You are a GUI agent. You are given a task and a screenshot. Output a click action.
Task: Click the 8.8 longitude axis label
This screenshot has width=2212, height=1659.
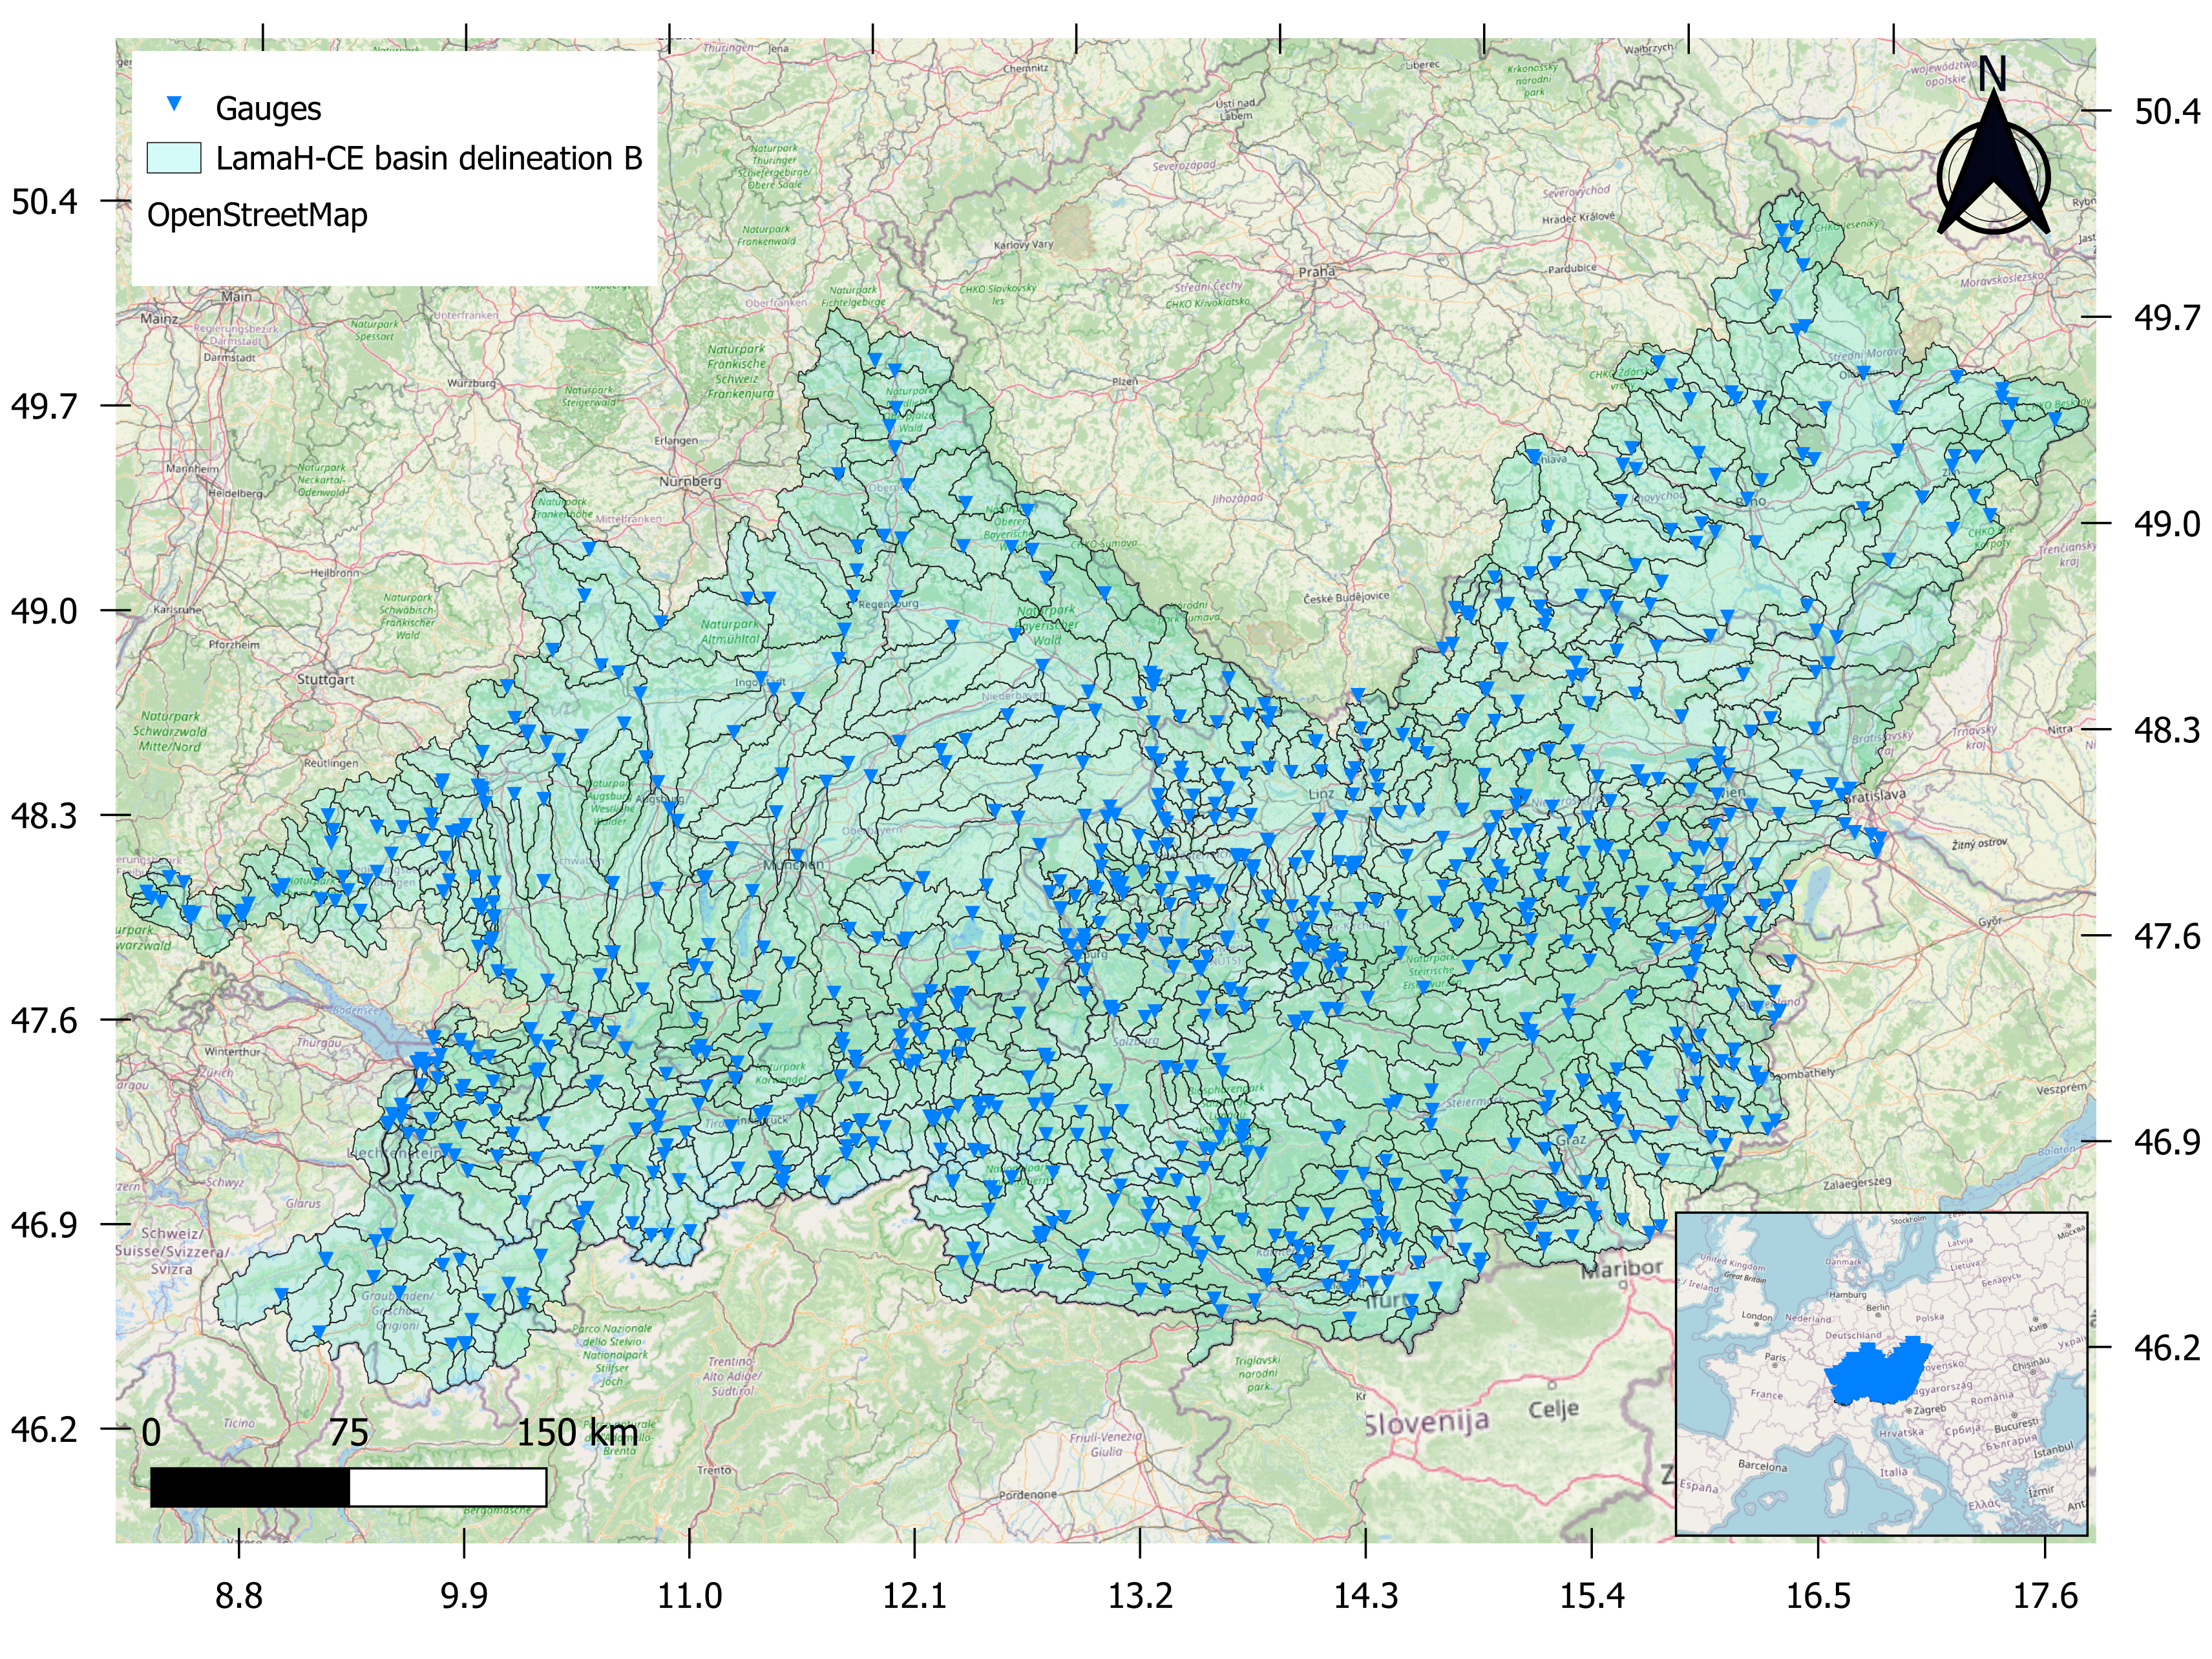click(x=239, y=1595)
